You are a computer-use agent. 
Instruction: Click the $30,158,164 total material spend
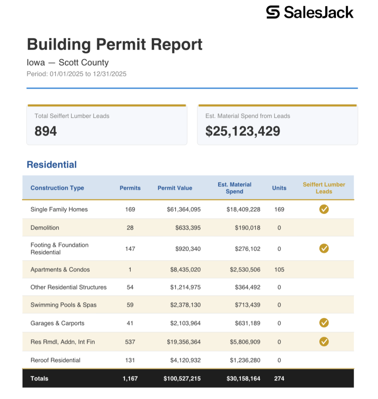tap(243, 378)
